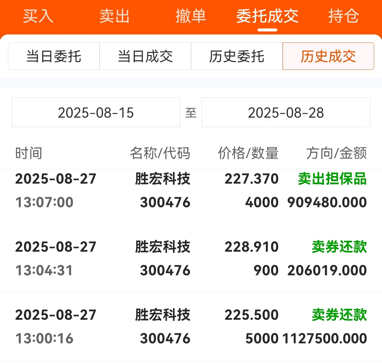The width and height of the screenshot is (382, 363).
Task: Click 卖券还款 in the 13:00:16 row
Action: [x=339, y=315]
